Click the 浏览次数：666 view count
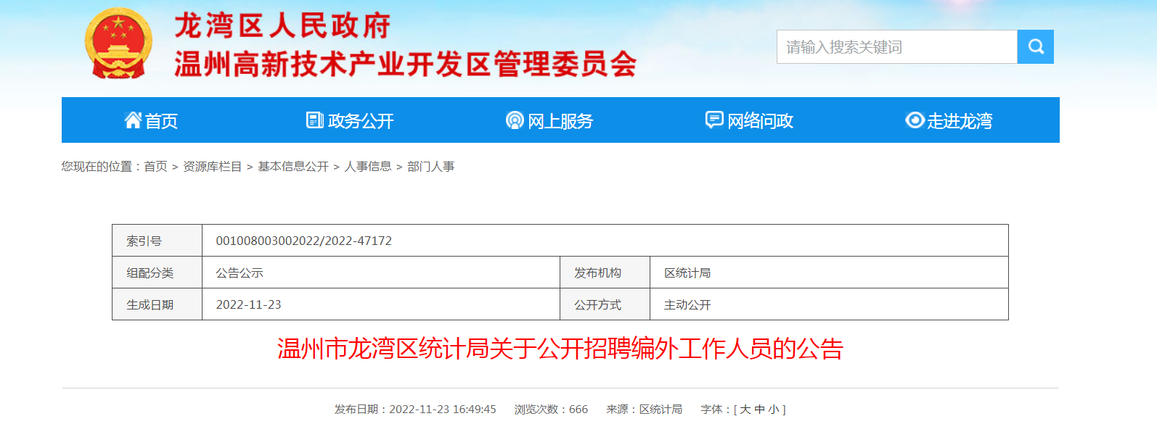This screenshot has width=1157, height=424. pos(551,410)
